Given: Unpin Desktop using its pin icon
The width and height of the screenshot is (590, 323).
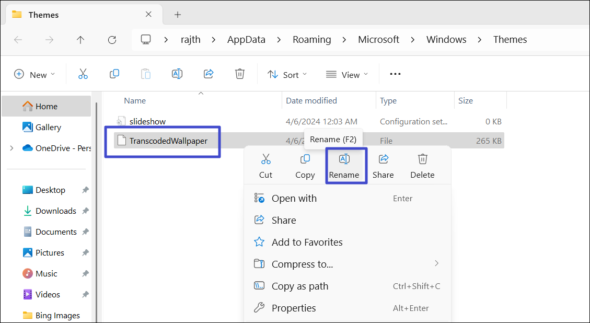Looking at the screenshot, I should pyautogui.click(x=85, y=190).
